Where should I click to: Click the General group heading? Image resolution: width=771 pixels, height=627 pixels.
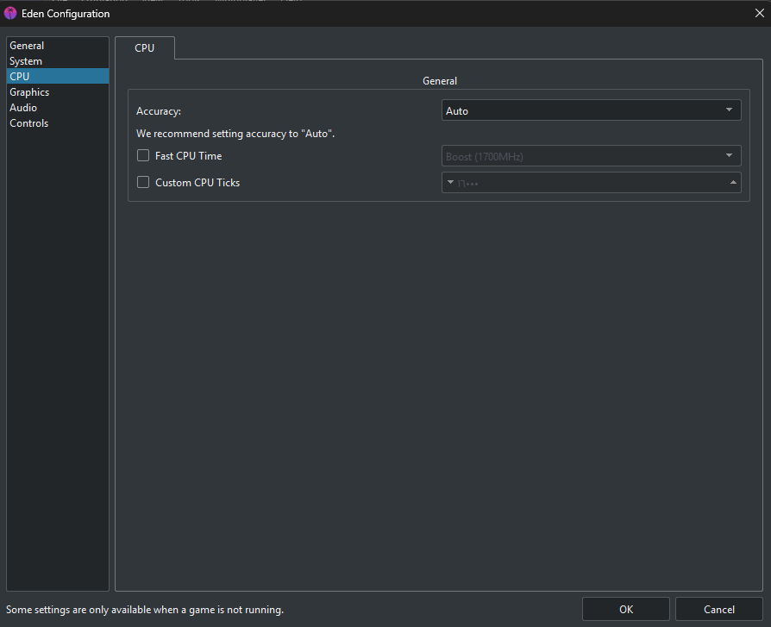(440, 81)
